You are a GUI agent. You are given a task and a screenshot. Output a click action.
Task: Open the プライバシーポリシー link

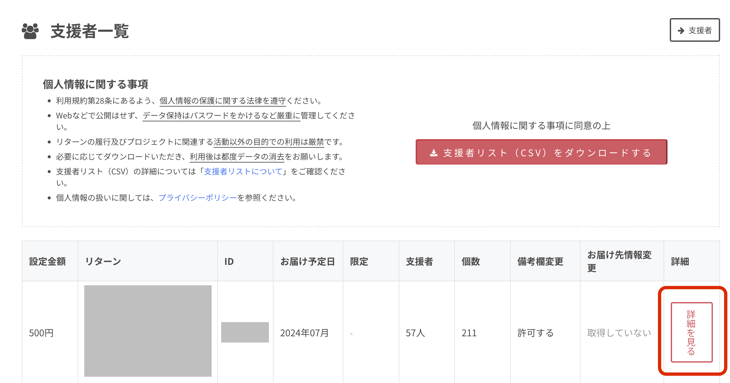(x=197, y=198)
